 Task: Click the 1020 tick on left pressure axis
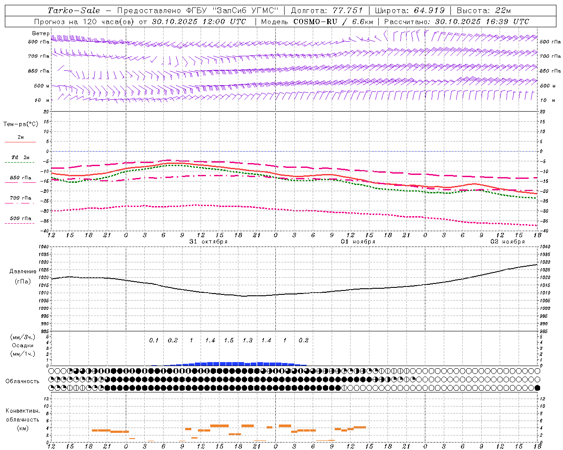43,278
